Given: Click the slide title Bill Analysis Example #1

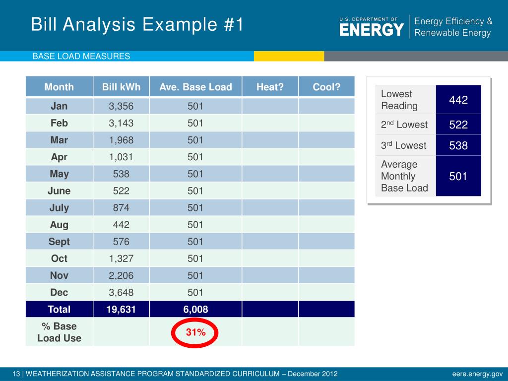Looking at the screenshot, I should [137, 25].
